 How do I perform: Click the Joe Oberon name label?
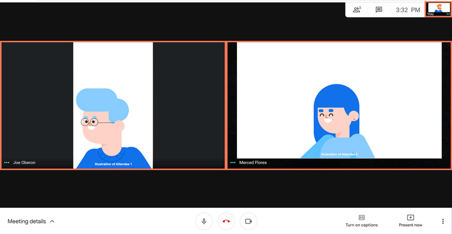click(24, 163)
